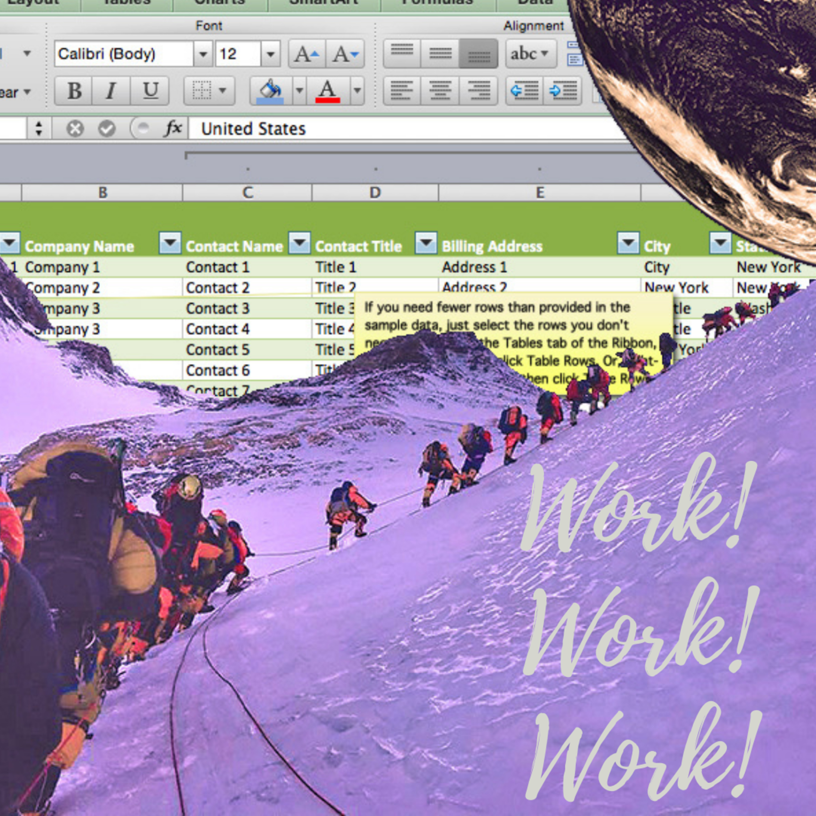Open the font size dropdown arrow

point(271,54)
